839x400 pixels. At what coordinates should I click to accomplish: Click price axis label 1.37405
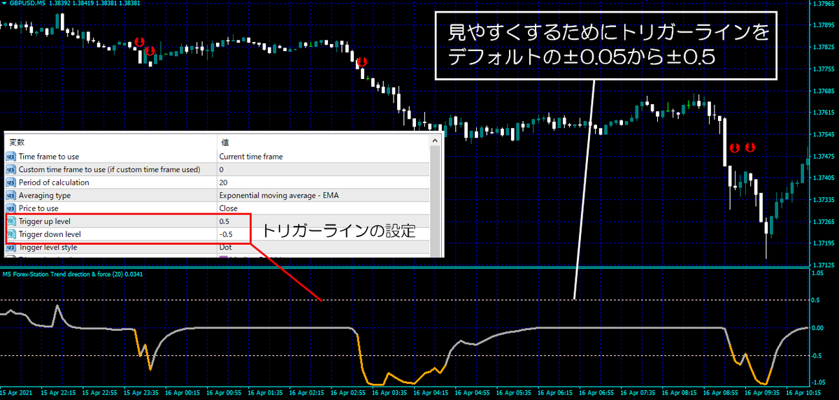(x=825, y=178)
